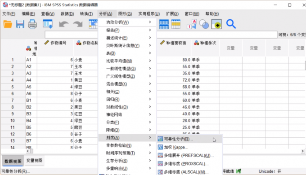Expand the 分类(F) submenu
Screen dimensions: 306x175
127,122
